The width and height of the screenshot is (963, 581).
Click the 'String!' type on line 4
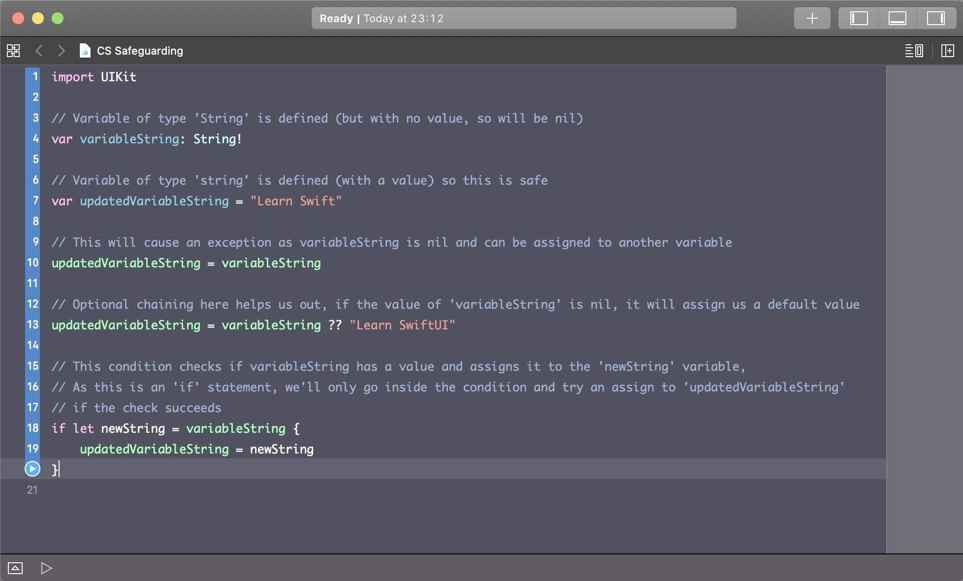218,139
